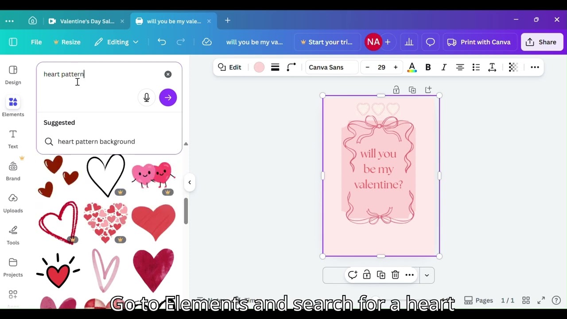Screen dimensions: 567x319
Task: Change the text alignment
Action: (460, 67)
